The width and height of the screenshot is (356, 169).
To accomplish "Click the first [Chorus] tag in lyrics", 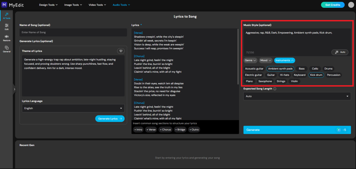I will pos(139,56).
